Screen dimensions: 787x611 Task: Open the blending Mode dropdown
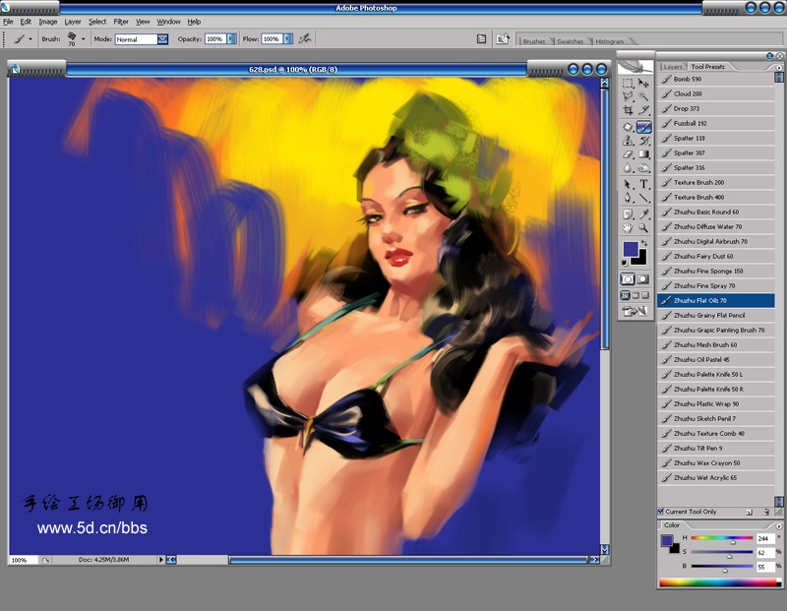[x=162, y=39]
